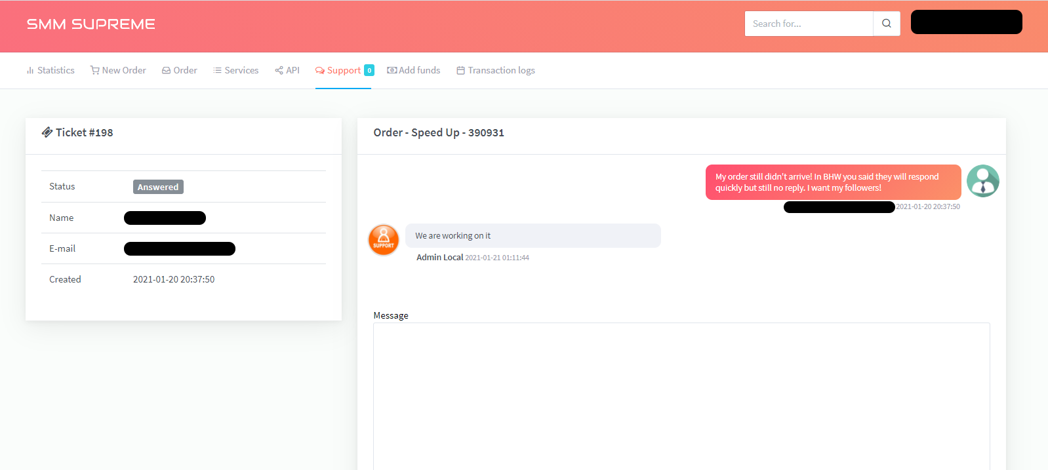
Task: Click the 'Status' row label
Action: click(62, 186)
